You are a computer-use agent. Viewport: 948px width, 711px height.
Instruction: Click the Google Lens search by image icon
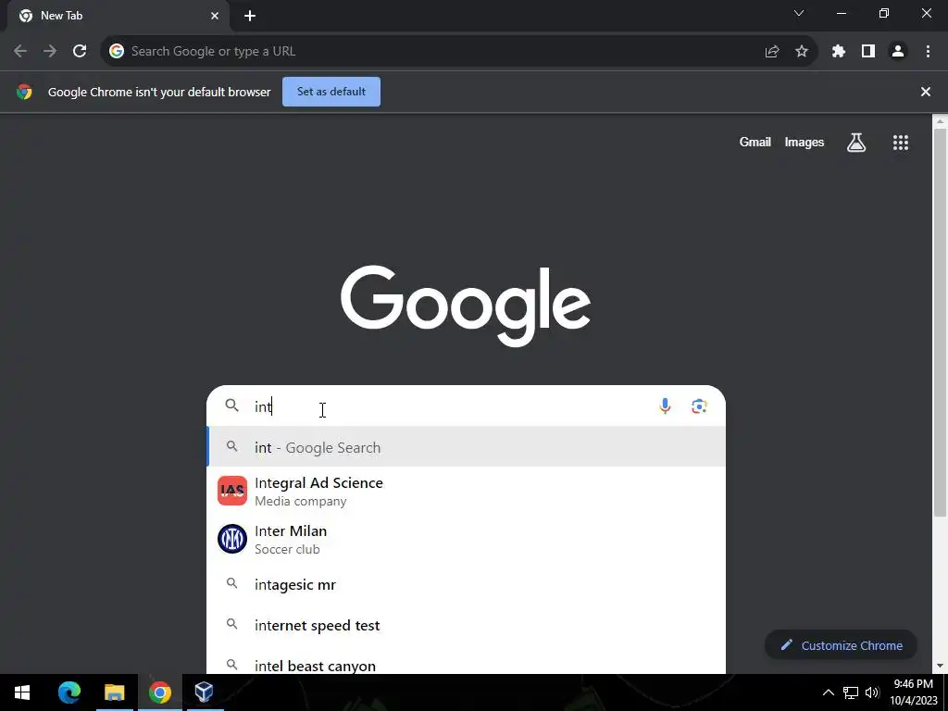point(700,406)
